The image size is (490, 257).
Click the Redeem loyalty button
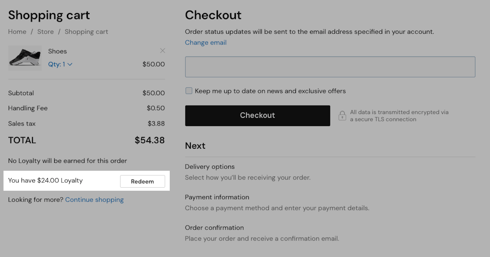tap(142, 181)
